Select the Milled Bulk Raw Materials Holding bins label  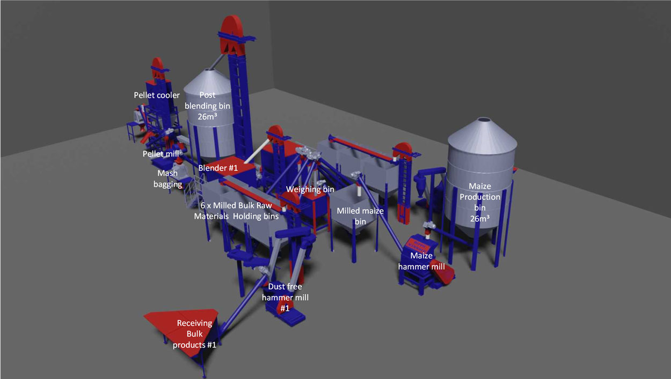[x=236, y=212]
